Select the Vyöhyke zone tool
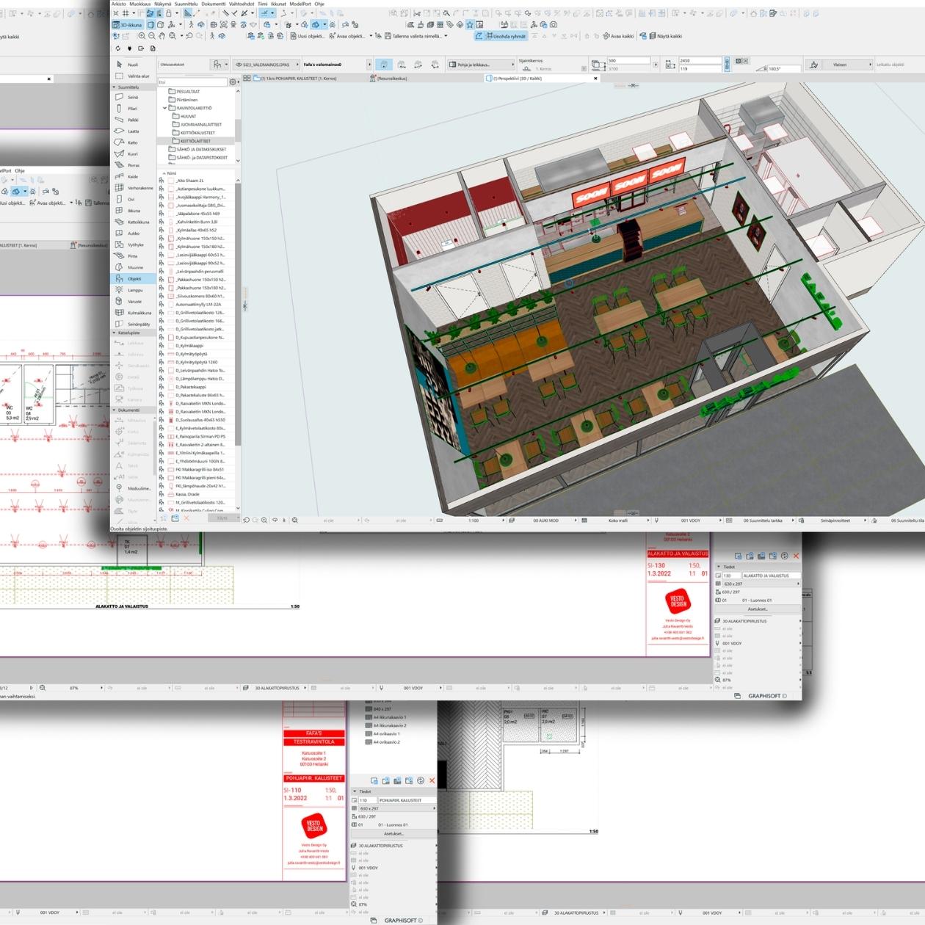This screenshot has width=925, height=925. [x=133, y=244]
